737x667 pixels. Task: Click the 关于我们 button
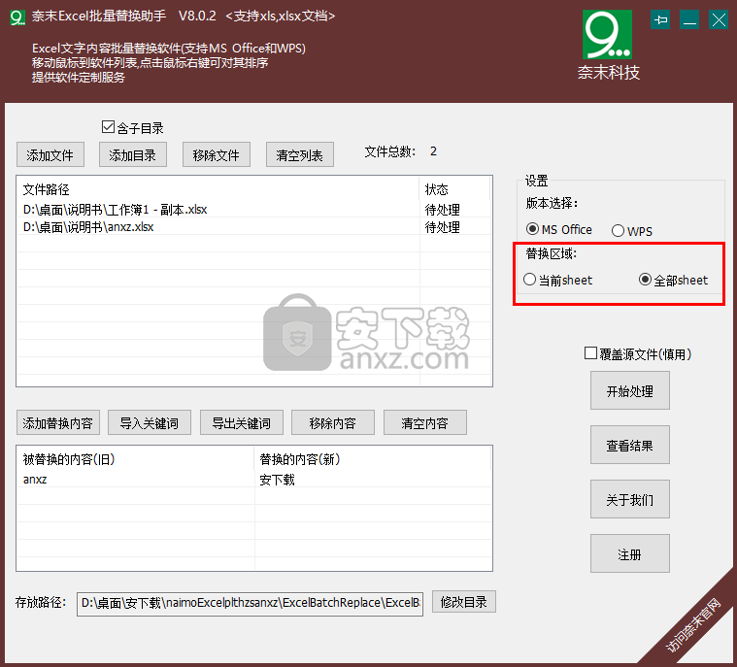(x=630, y=499)
